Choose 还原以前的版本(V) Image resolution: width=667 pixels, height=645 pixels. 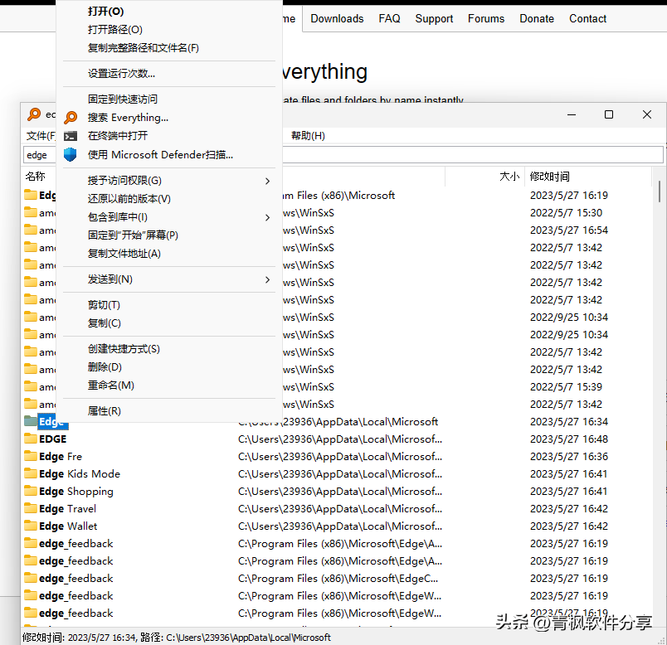129,199
